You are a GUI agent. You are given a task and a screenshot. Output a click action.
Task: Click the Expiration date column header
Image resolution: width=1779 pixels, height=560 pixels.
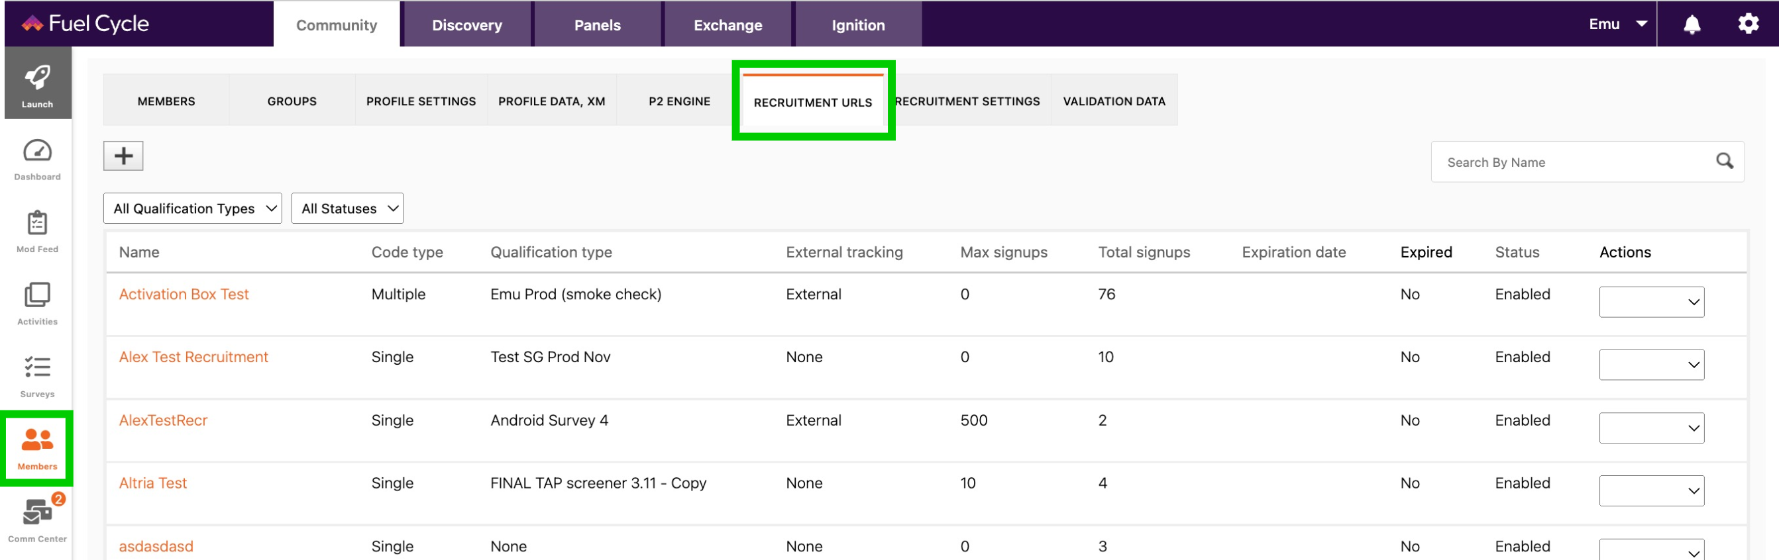pyautogui.click(x=1293, y=252)
